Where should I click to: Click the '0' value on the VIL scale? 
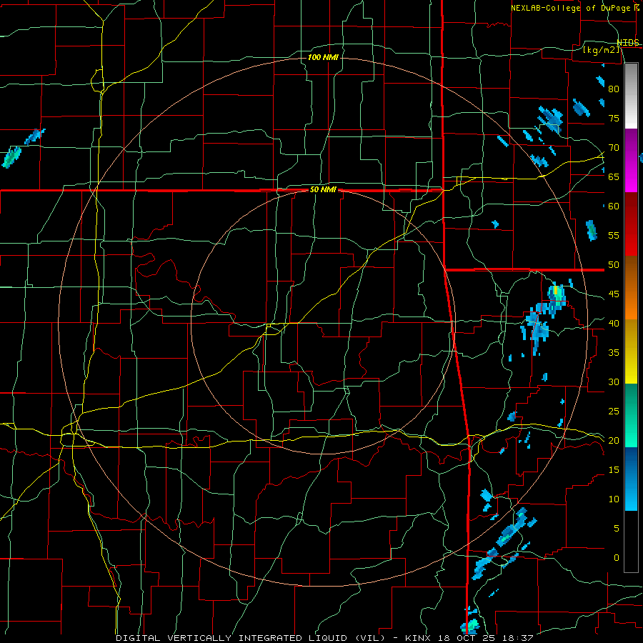pos(617,558)
